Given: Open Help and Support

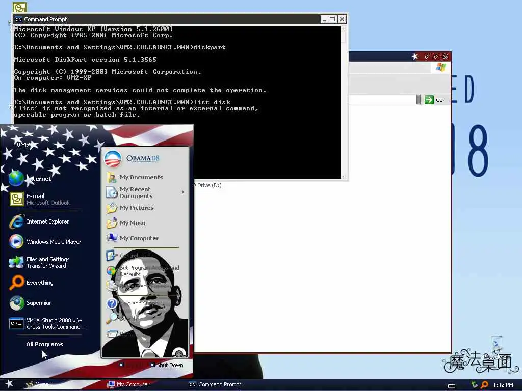Looking at the screenshot, I should point(135,303).
